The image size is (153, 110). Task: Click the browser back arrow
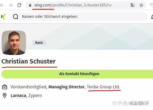coord(2,5)
